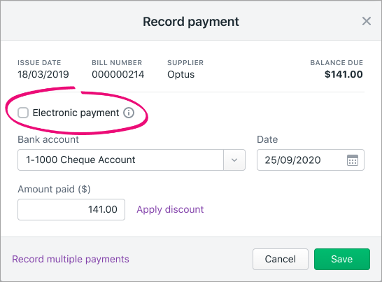
Task: Click the Bank account field label
Action: click(48, 139)
